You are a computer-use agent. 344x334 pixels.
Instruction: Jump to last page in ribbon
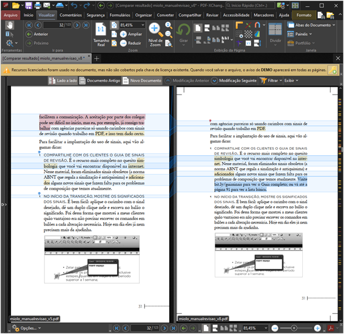86,25
